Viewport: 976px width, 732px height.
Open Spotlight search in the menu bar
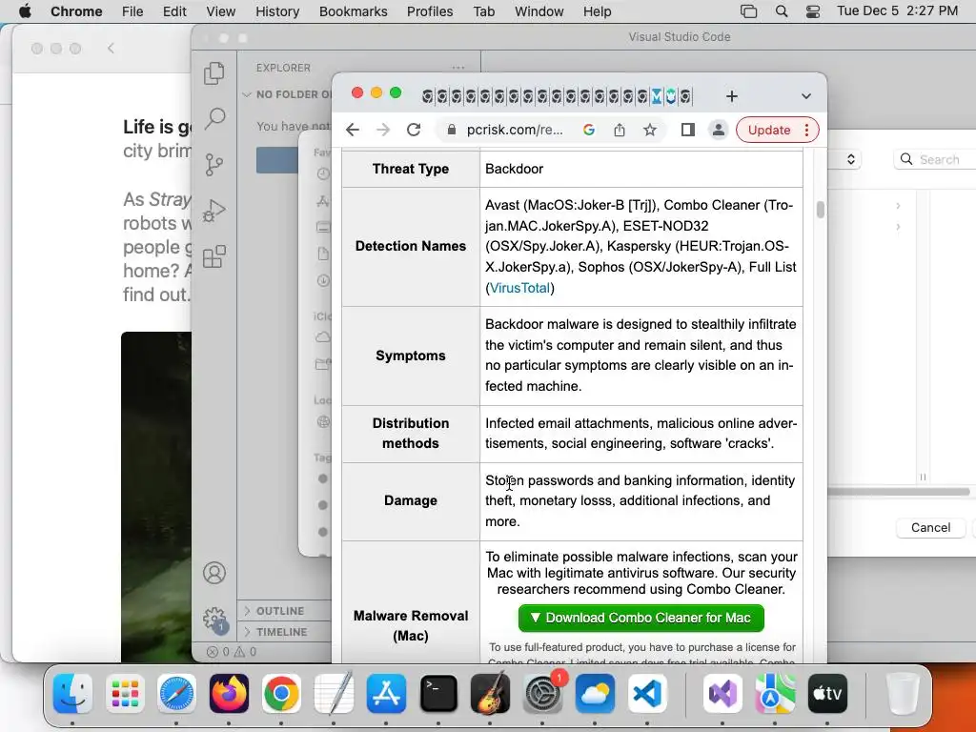click(x=782, y=11)
